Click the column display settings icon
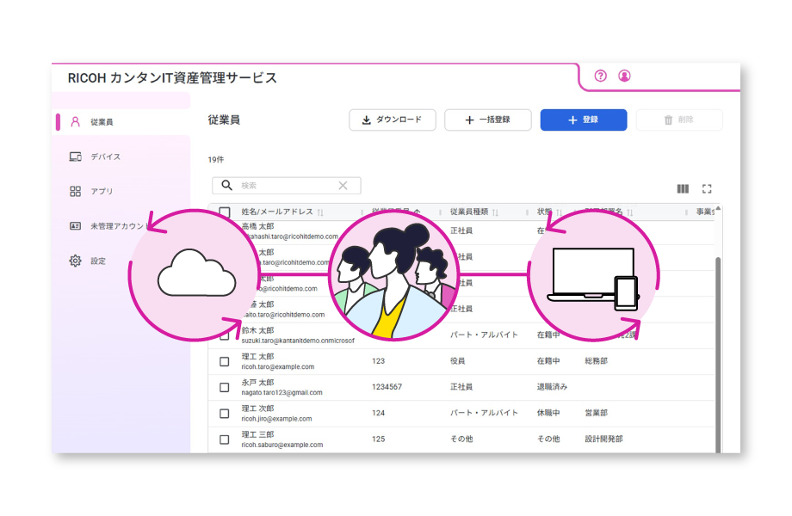 point(683,189)
